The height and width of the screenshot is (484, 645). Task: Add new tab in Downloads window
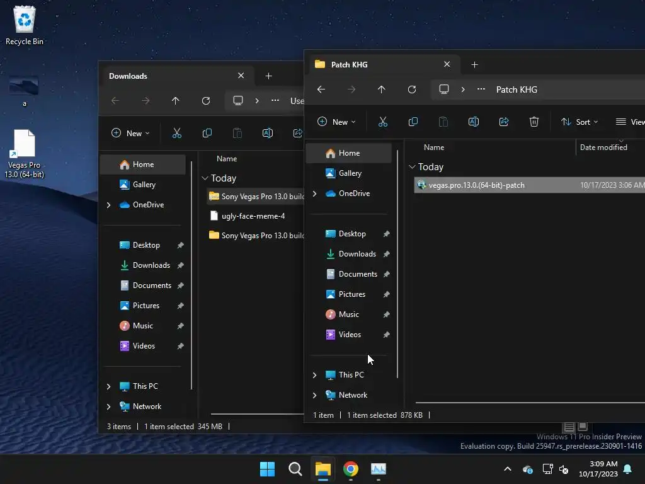pos(268,76)
